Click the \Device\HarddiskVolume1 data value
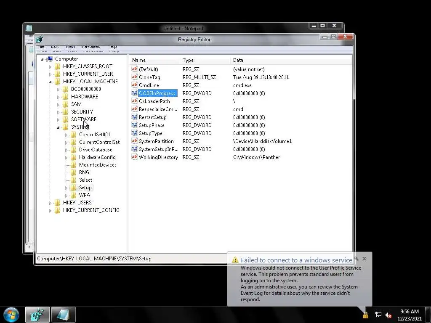Image resolution: width=431 pixels, height=323 pixels. pyautogui.click(x=262, y=141)
